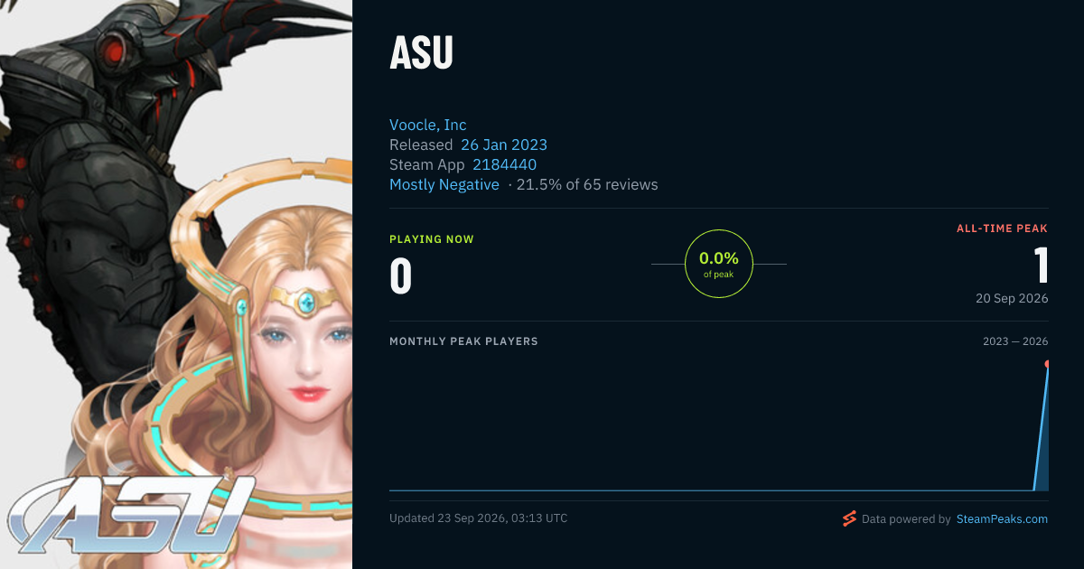
Task: Click the SteamPeaks logo icon
Action: pyautogui.click(x=849, y=518)
